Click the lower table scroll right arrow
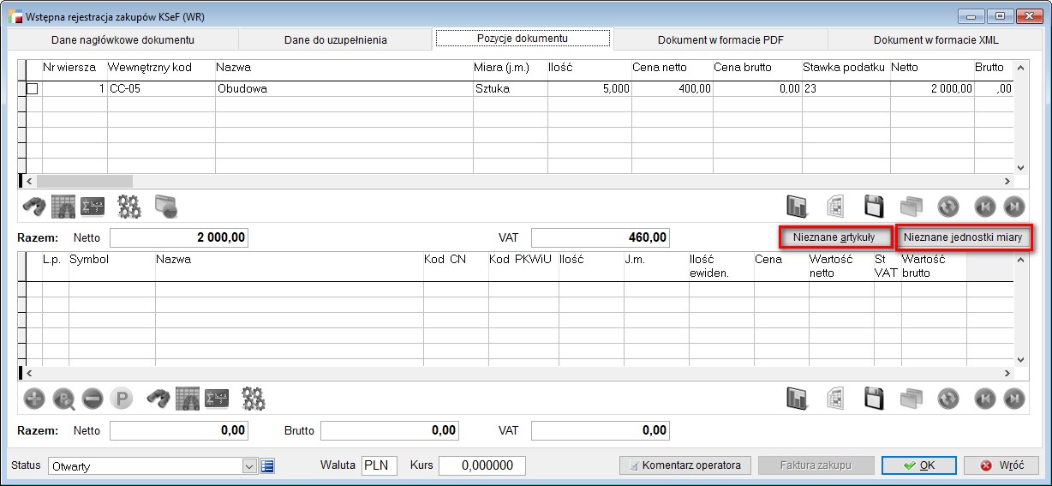 (1007, 373)
